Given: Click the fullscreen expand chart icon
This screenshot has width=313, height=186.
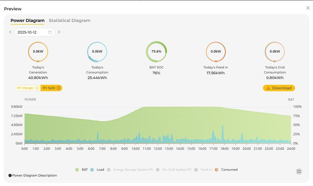Looking at the screenshot, I should [299, 171].
